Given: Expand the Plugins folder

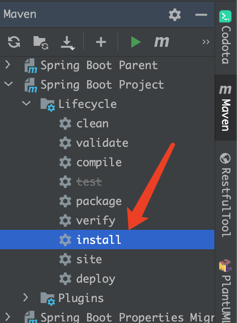Looking at the screenshot, I should [26, 297].
